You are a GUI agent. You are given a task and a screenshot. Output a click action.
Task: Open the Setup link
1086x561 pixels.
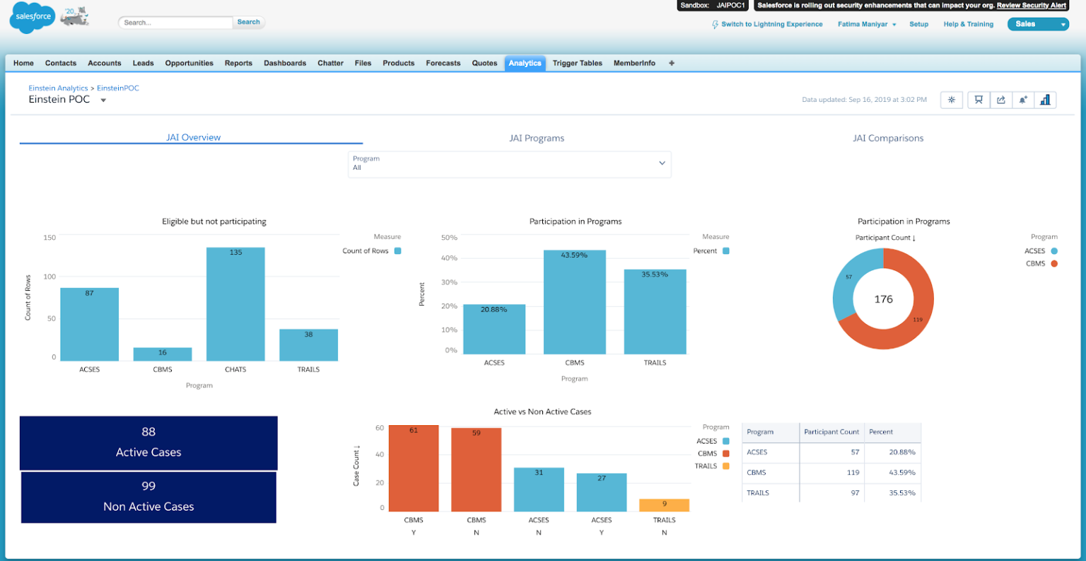pyautogui.click(x=918, y=24)
